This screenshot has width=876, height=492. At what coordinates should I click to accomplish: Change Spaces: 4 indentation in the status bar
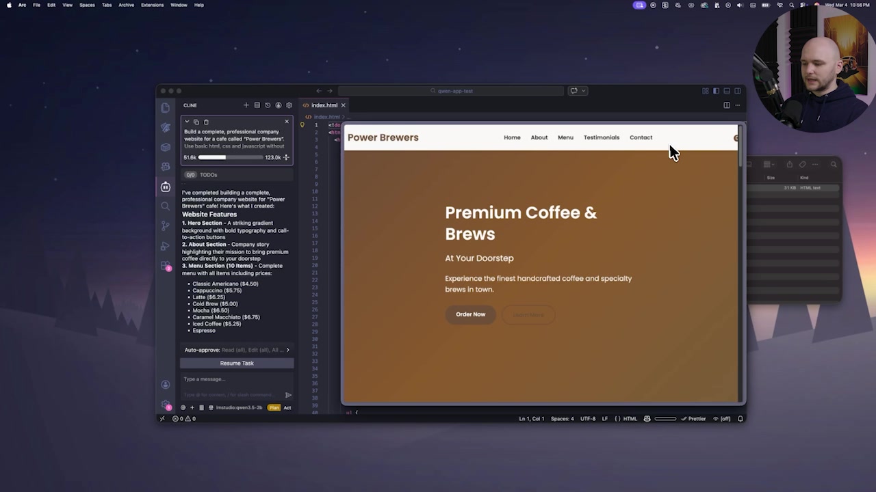coord(563,419)
